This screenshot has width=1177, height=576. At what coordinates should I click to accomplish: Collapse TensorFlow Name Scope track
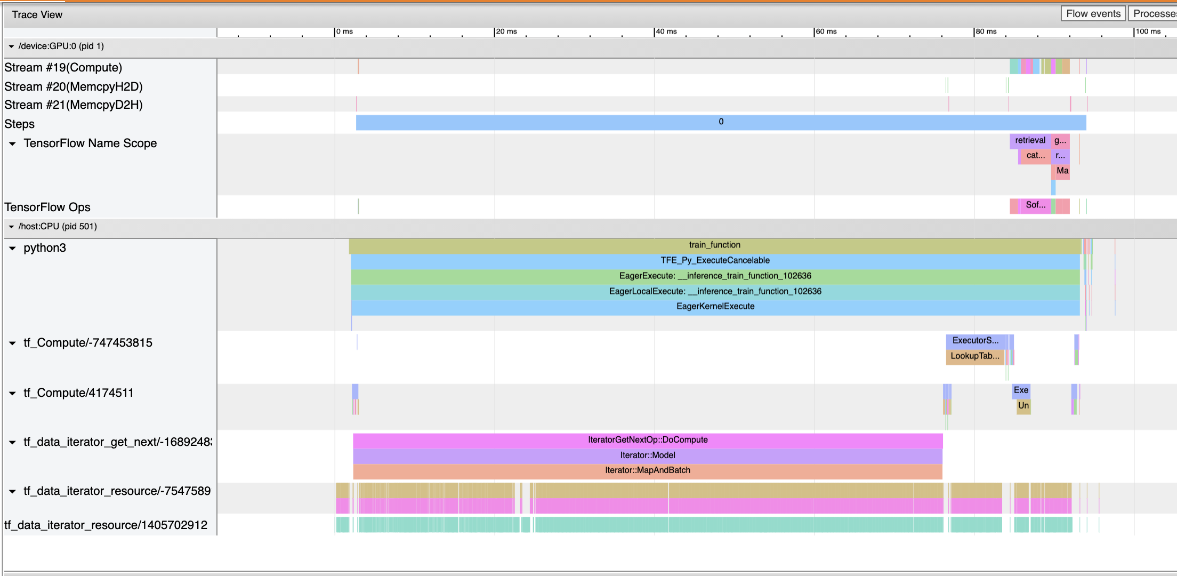[13, 143]
